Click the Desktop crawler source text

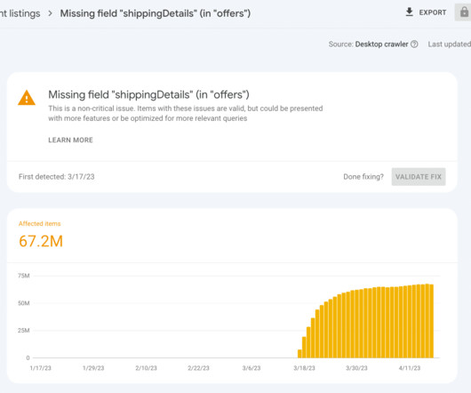[381, 44]
